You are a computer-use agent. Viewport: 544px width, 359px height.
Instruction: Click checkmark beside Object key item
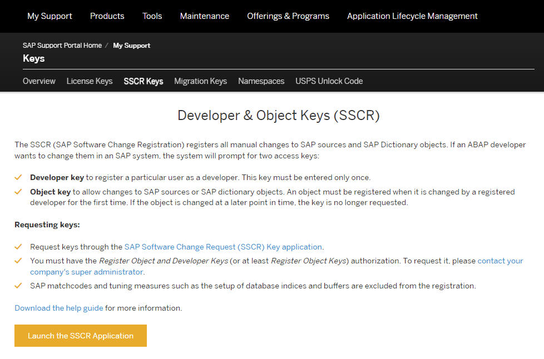coord(18,192)
